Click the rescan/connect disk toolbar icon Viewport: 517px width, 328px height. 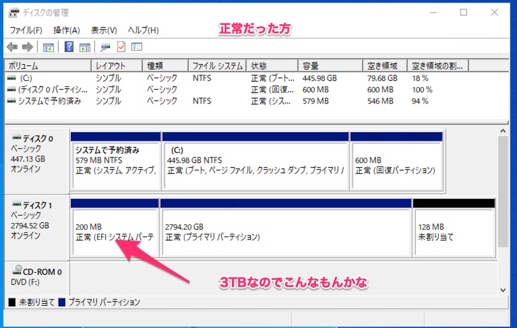tap(106, 47)
